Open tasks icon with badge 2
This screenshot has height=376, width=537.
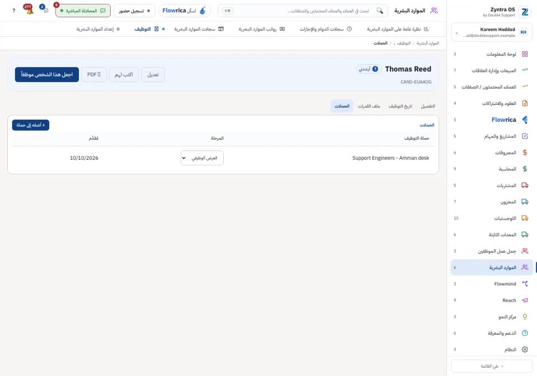45,9
